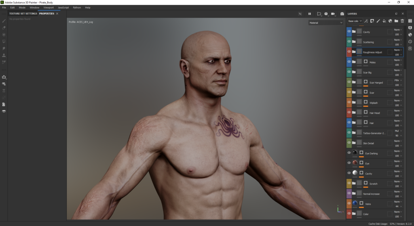The image size is (414, 226).
Task: Click the bake mesh maps icon
Action: [x=4, y=91]
